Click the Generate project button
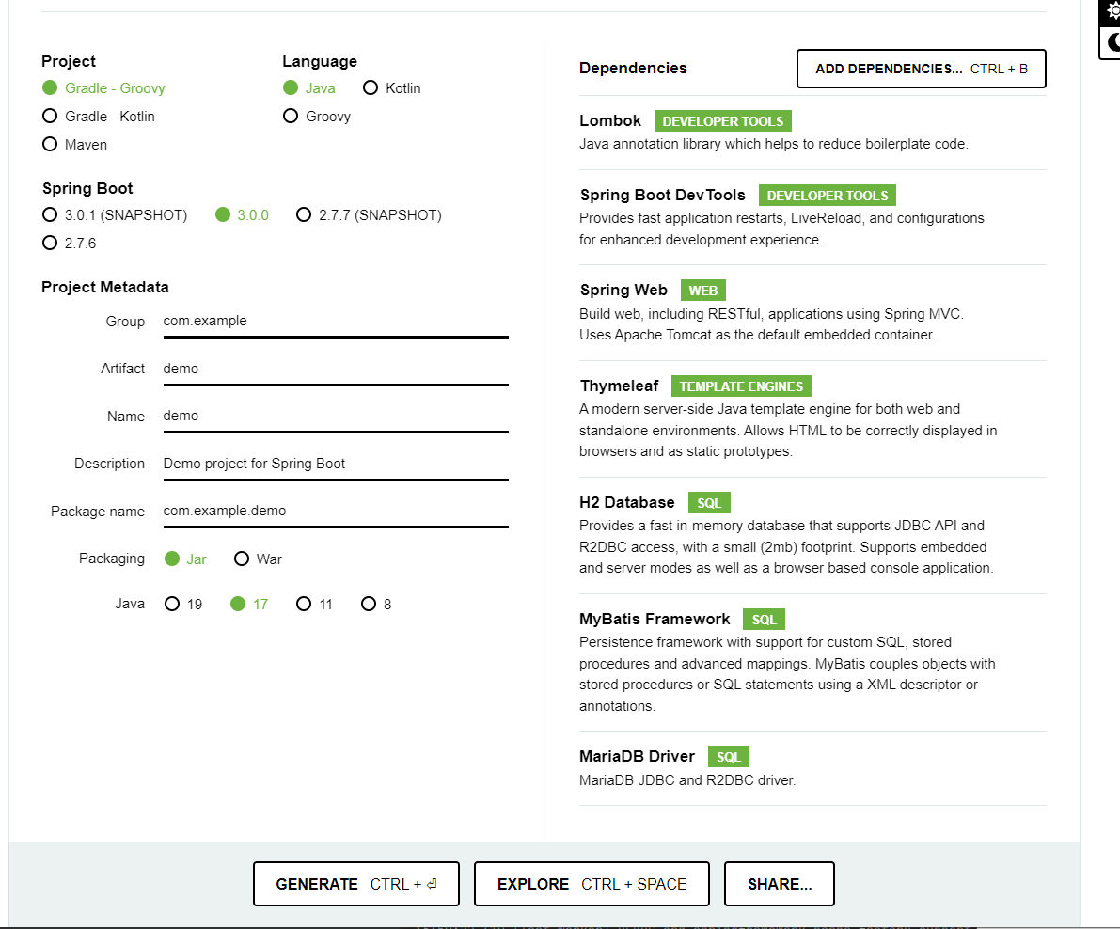Screen dimensions: 1120x929 tap(356, 884)
